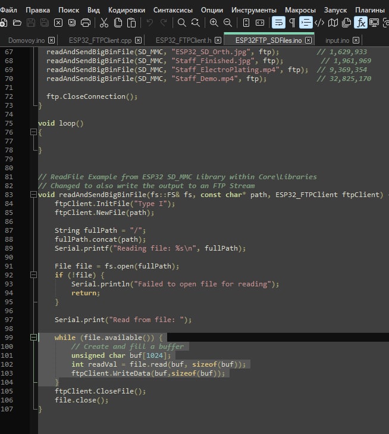Toggle synchronized vertical scrolling icon

(246, 23)
